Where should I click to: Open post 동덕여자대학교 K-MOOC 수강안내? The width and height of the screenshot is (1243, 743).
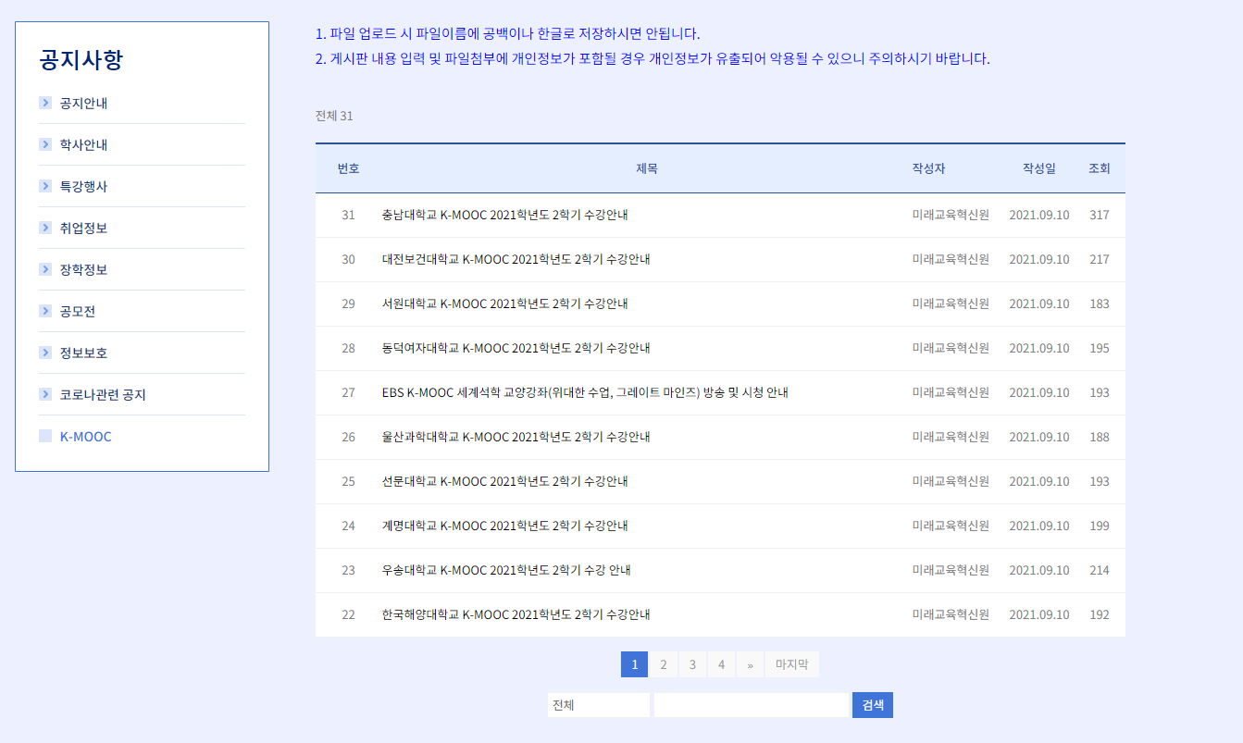tap(516, 348)
